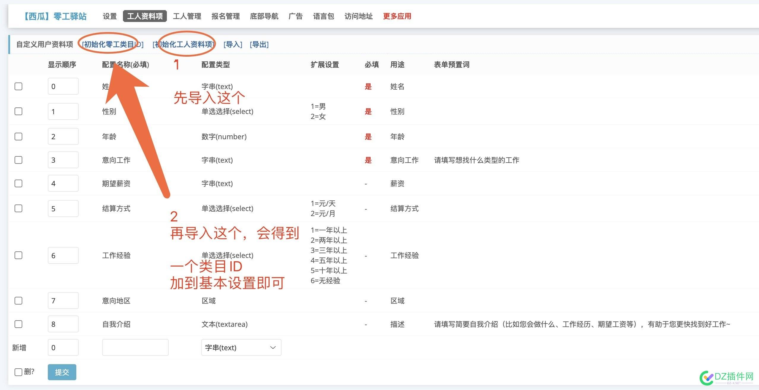Tick checkbox for 自我介绍 row
This screenshot has height=390, width=759.
(x=18, y=324)
